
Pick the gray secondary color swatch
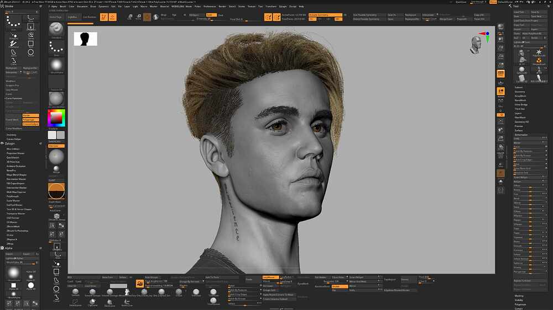click(x=61, y=135)
